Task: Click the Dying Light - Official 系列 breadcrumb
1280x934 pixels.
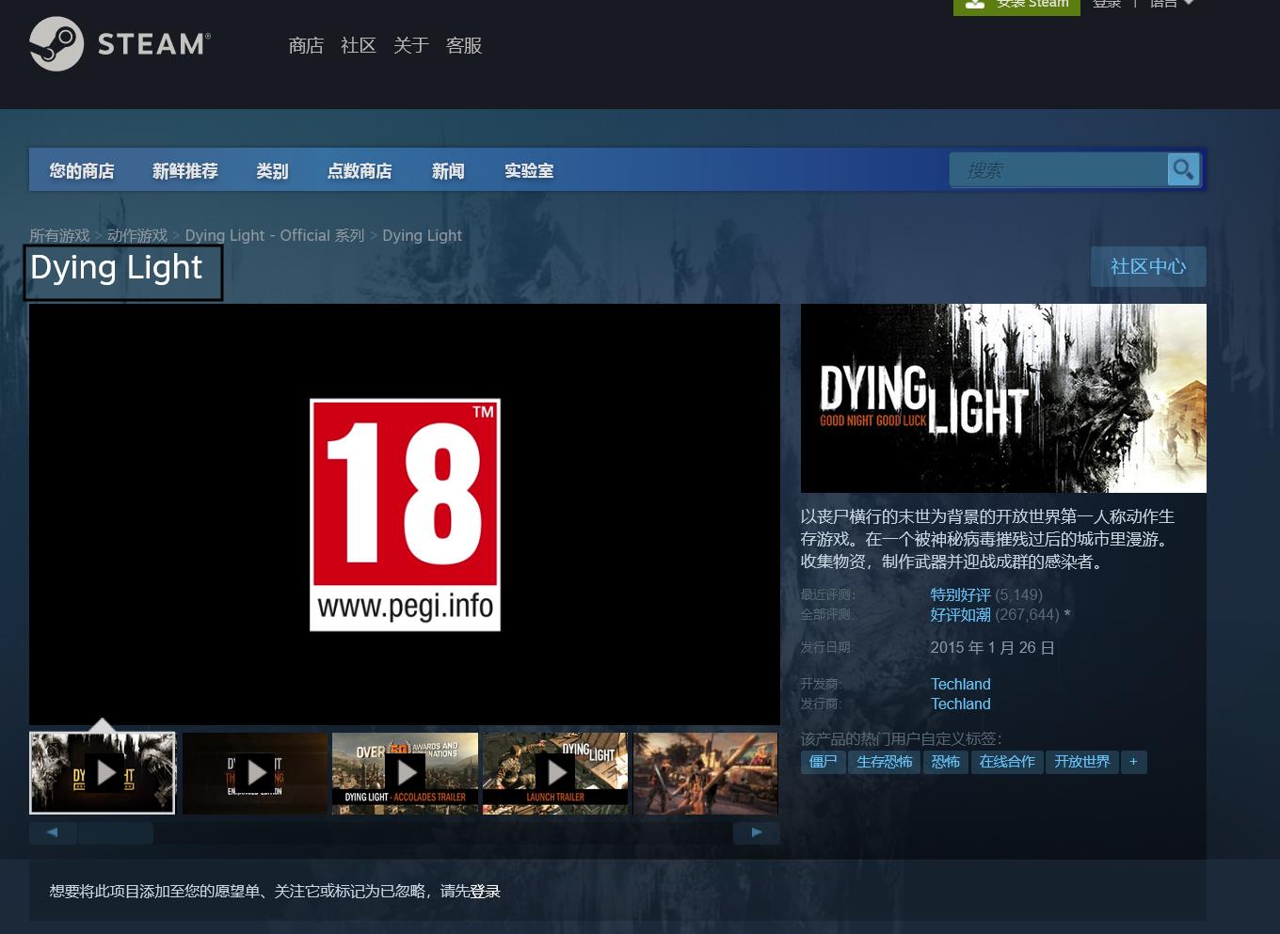Action: point(275,235)
